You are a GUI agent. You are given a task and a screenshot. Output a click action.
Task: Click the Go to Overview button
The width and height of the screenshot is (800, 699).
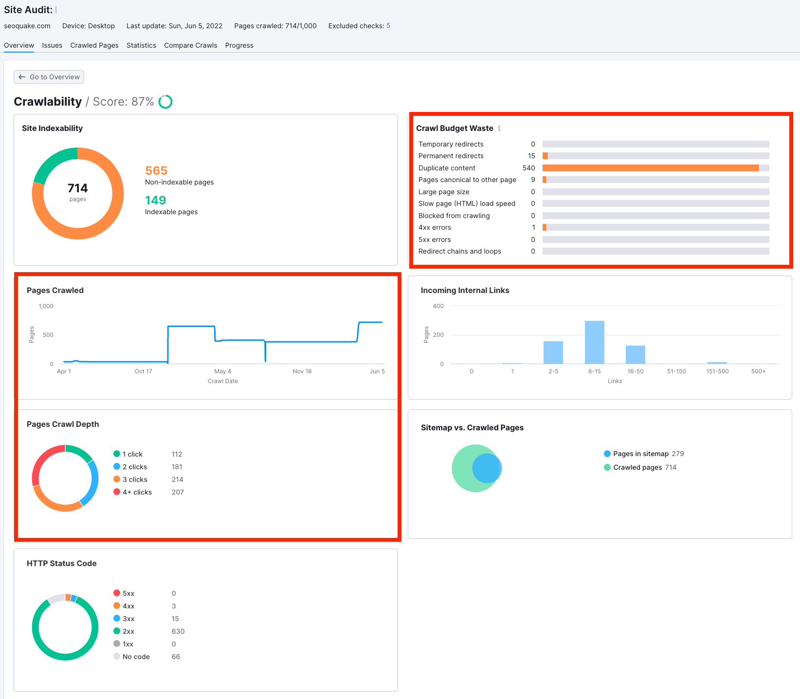pos(49,76)
